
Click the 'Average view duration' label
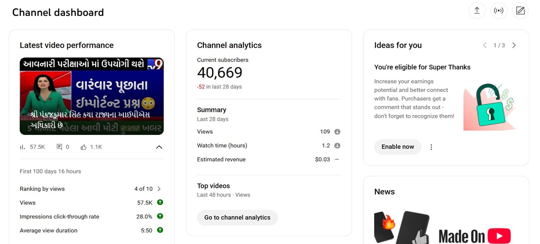(x=48, y=230)
